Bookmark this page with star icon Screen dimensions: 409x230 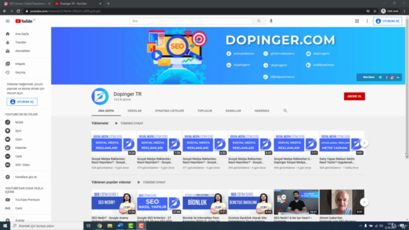coord(375,11)
